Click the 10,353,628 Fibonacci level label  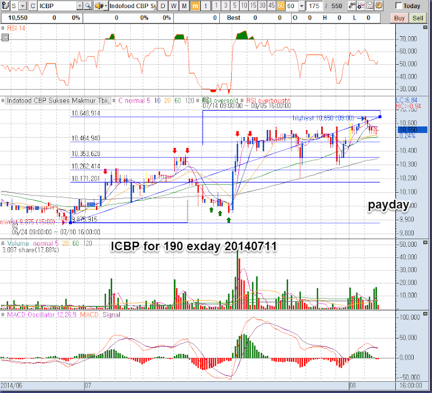pyautogui.click(x=86, y=153)
